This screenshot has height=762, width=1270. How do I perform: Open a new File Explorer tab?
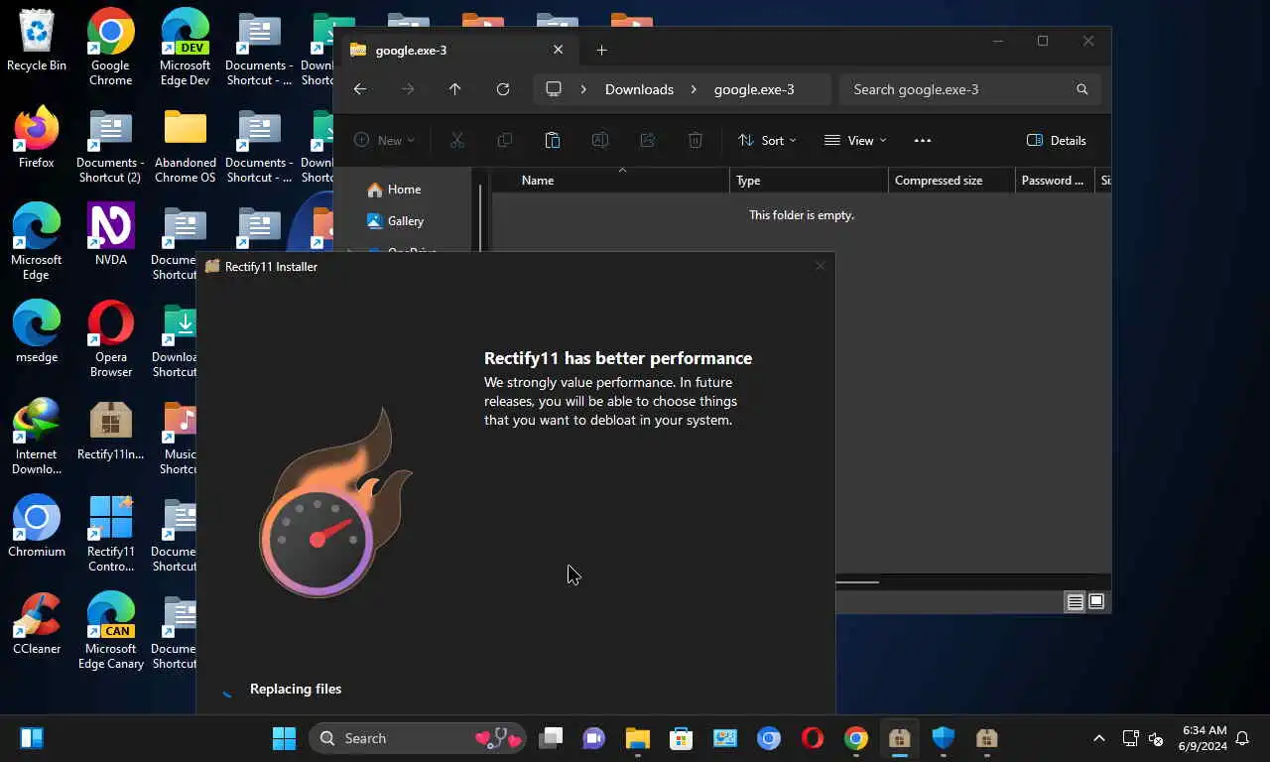click(x=601, y=50)
